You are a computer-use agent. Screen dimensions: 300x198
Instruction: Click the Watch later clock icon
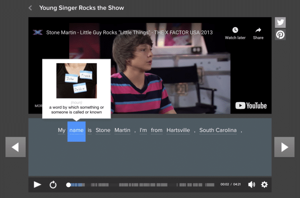(x=235, y=30)
